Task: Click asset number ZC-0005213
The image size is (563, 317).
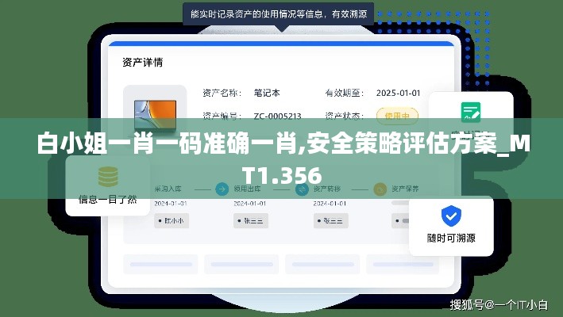Action: coord(277,116)
